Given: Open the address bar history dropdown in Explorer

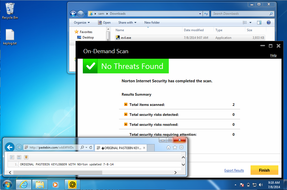Looking at the screenshot, I should point(200,14).
